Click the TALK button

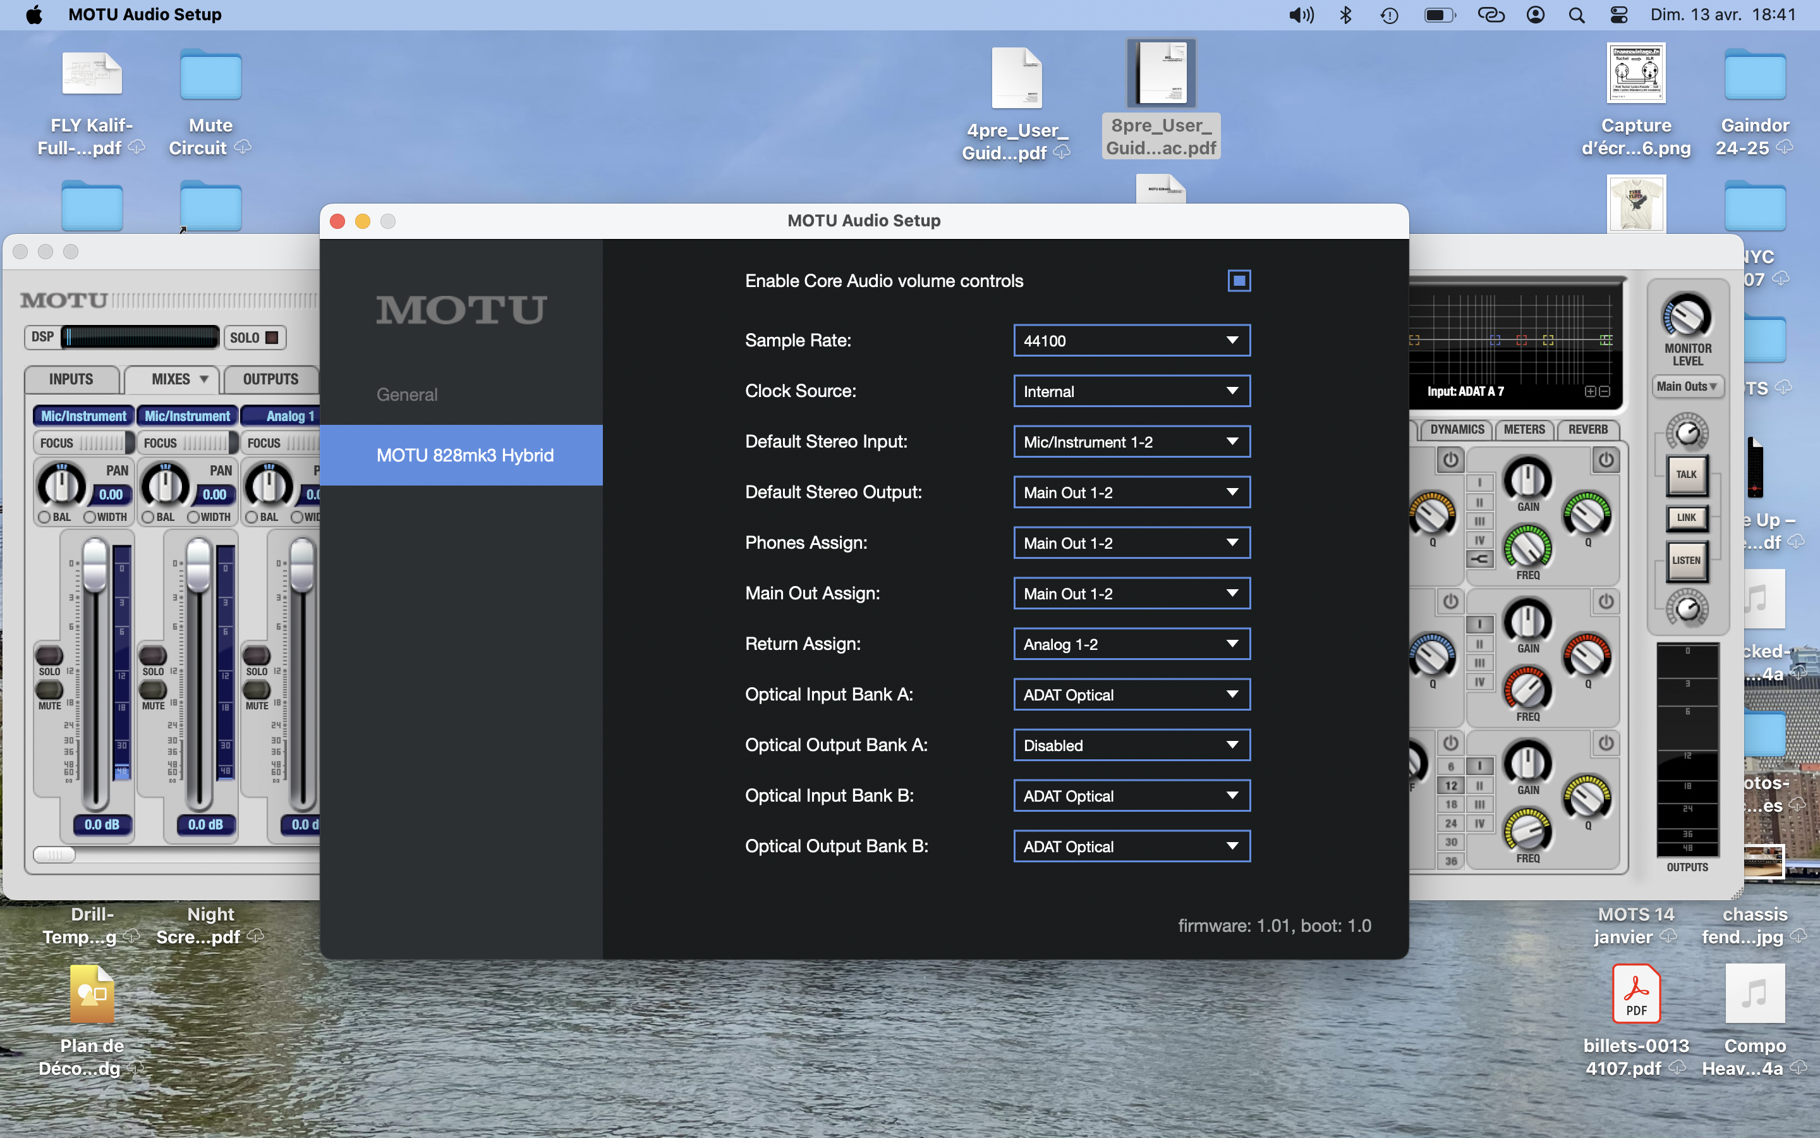pos(1686,475)
